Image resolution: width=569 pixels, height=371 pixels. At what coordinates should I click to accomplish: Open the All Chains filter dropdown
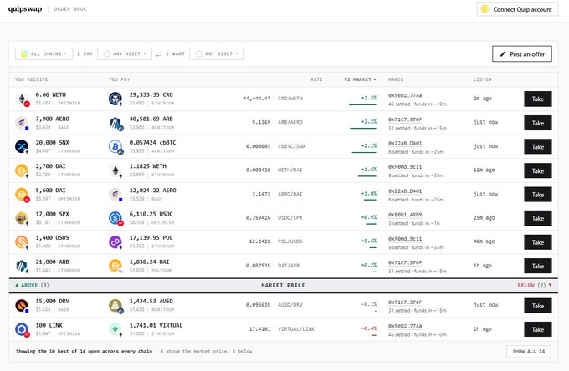(44, 53)
